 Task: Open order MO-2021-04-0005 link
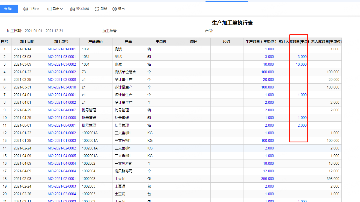(62, 156)
